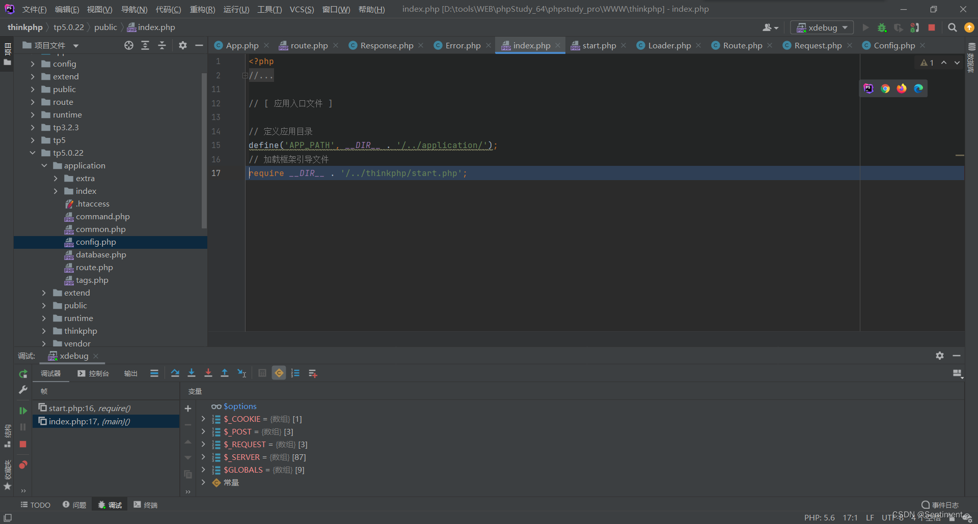Open debugger settings wrench icon
The width and height of the screenshot is (978, 524).
pos(23,390)
